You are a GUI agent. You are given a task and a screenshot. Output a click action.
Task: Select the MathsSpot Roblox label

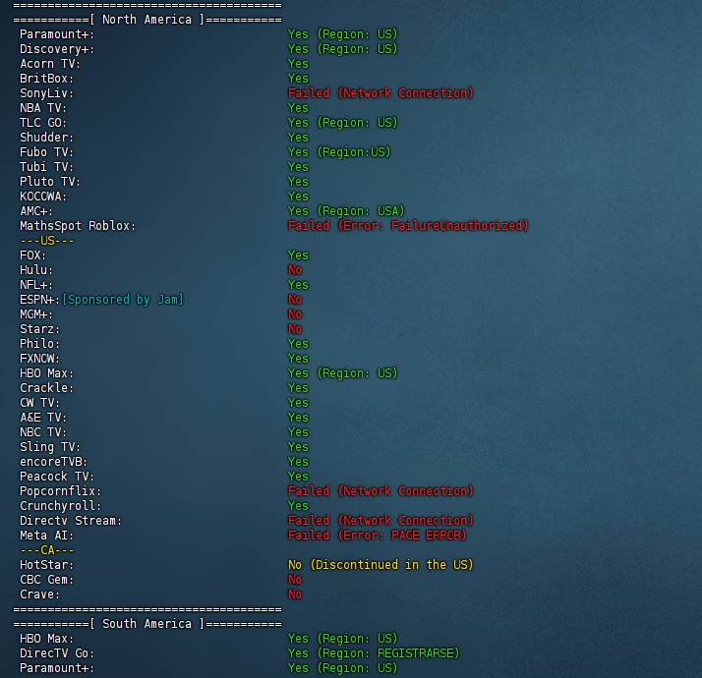click(x=78, y=226)
